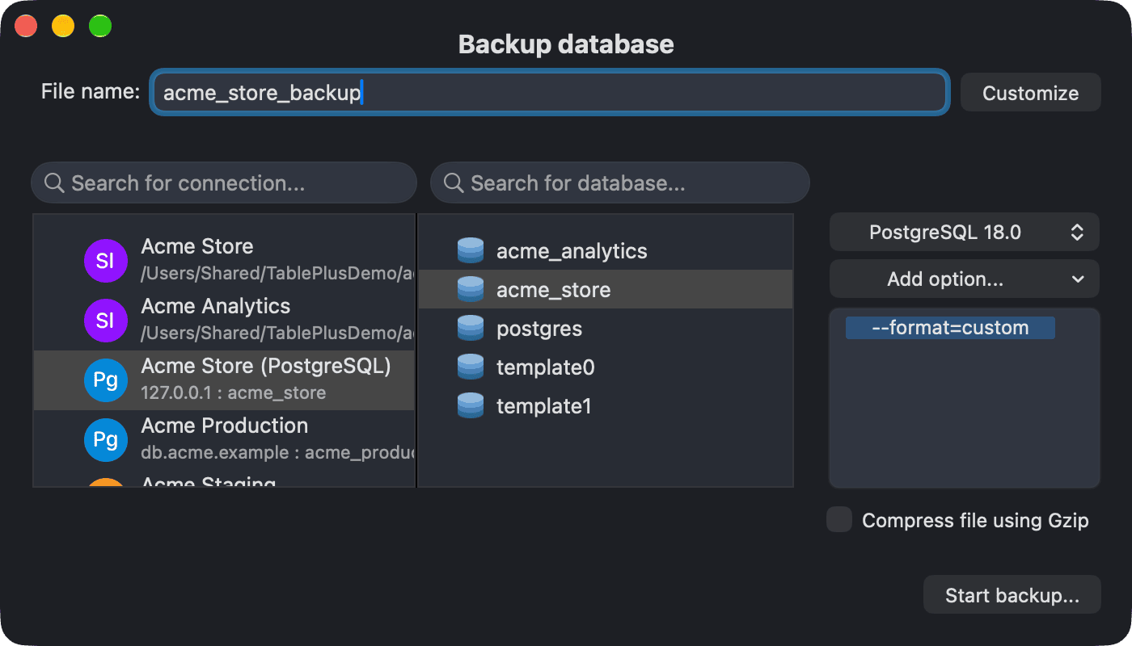
Task: Select the acme_analytics database icon
Action: point(471,251)
